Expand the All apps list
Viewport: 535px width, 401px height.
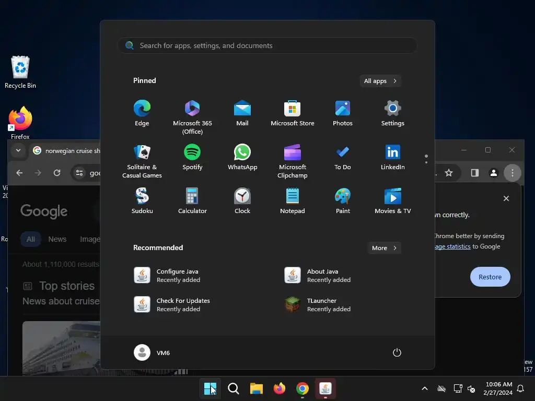(380, 81)
